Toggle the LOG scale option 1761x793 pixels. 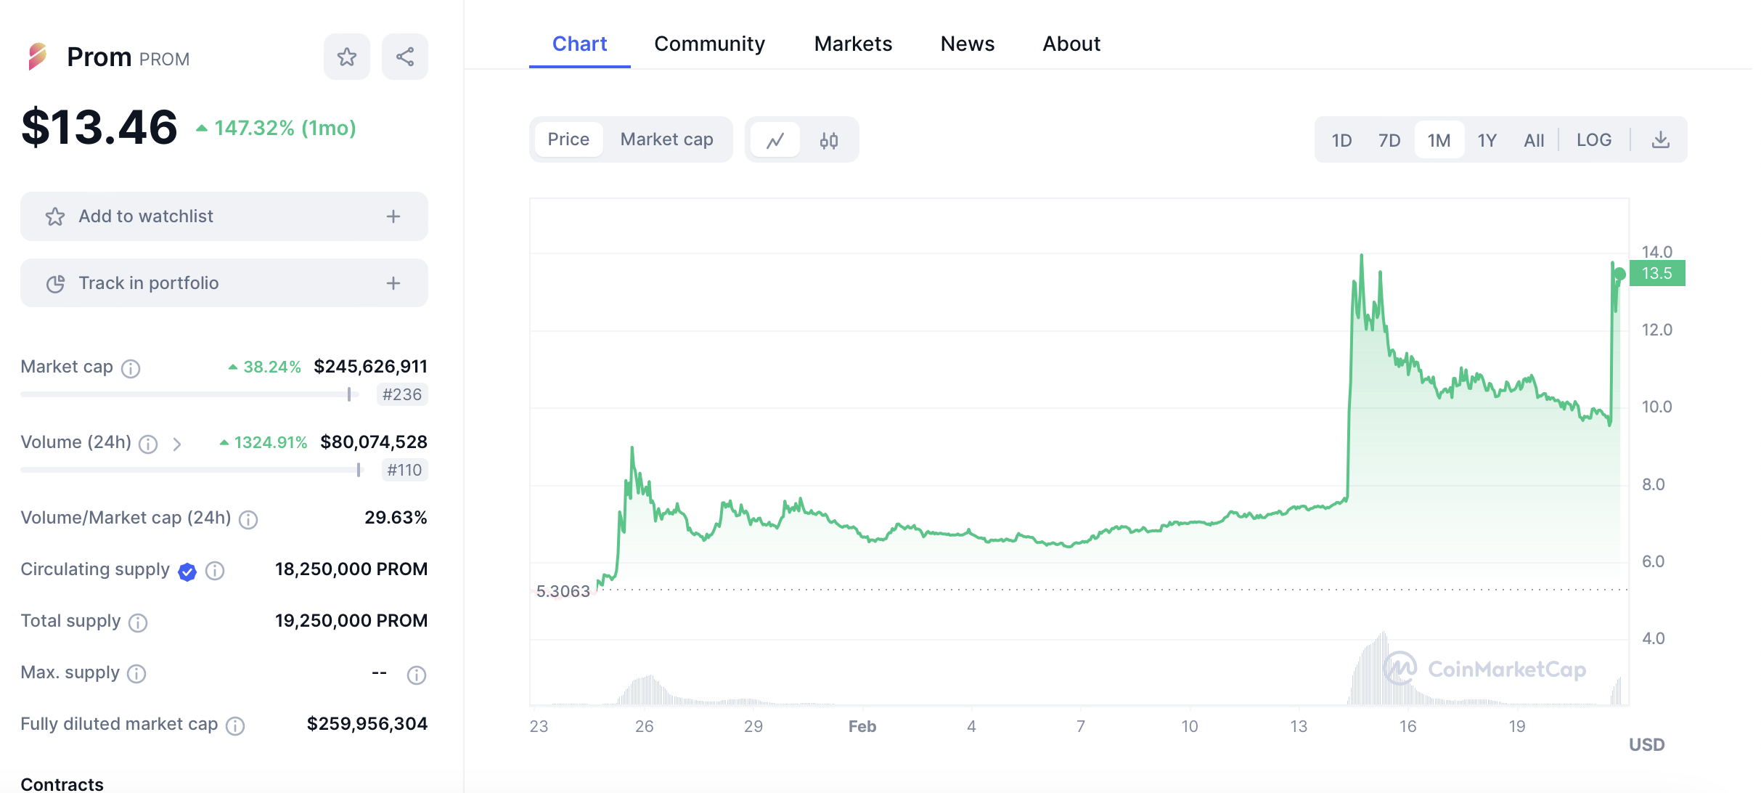tap(1593, 139)
